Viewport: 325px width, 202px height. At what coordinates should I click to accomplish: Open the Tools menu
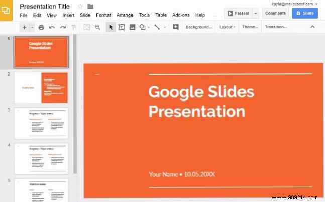144,15
